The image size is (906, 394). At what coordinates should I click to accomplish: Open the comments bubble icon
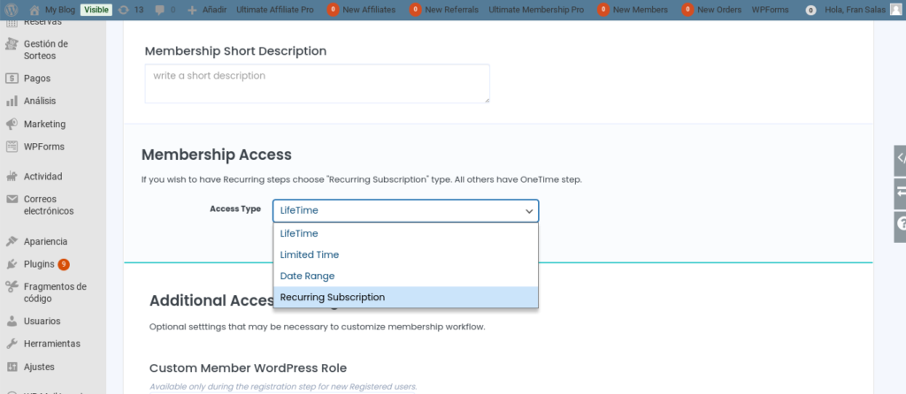point(159,10)
